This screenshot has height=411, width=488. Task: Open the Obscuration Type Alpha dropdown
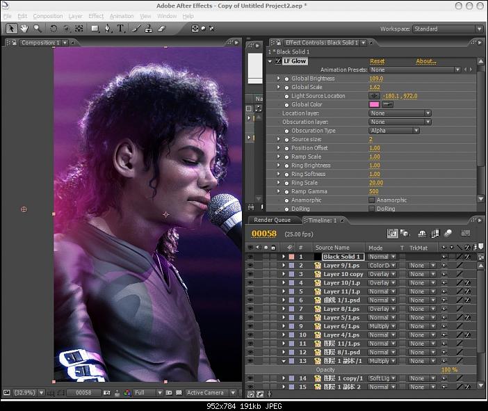click(394, 131)
